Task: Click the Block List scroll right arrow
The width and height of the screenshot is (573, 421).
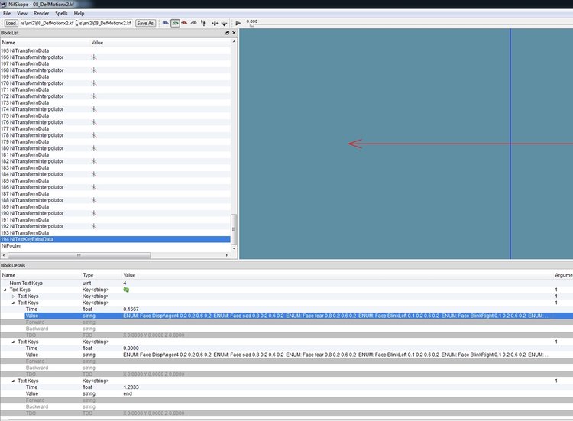Action: [x=227, y=255]
